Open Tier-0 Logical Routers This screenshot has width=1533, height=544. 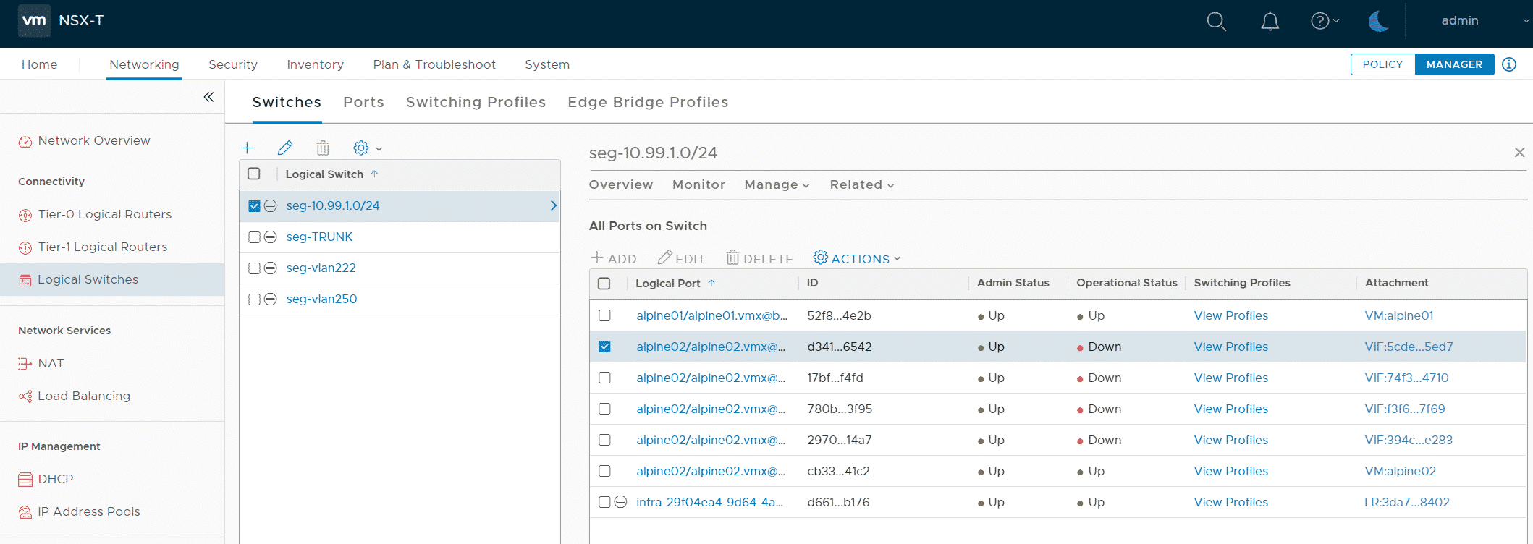click(105, 215)
